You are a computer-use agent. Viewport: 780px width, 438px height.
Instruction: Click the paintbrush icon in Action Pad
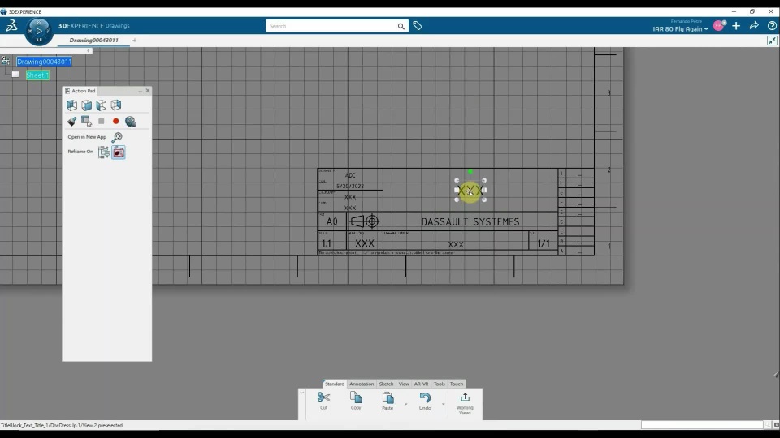pos(71,121)
